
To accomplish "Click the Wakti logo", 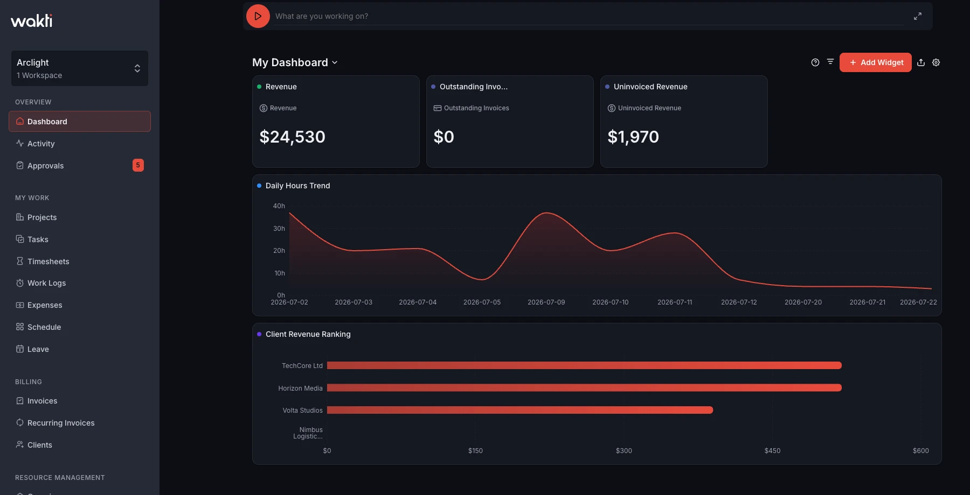I will pos(32,20).
